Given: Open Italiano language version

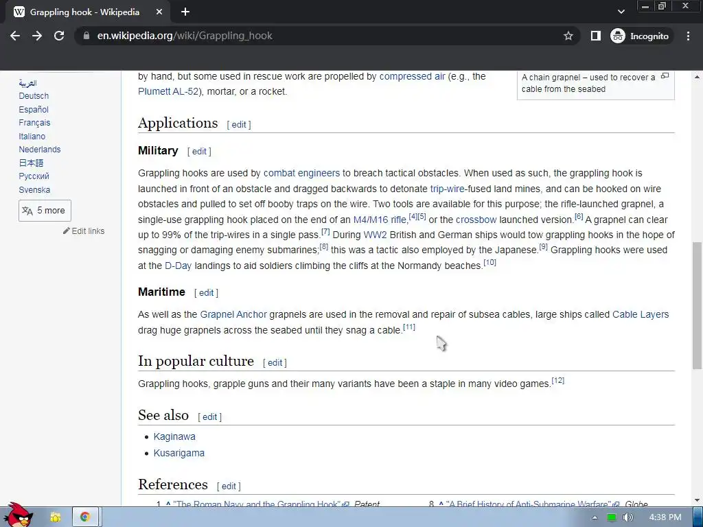Looking at the screenshot, I should tap(32, 137).
